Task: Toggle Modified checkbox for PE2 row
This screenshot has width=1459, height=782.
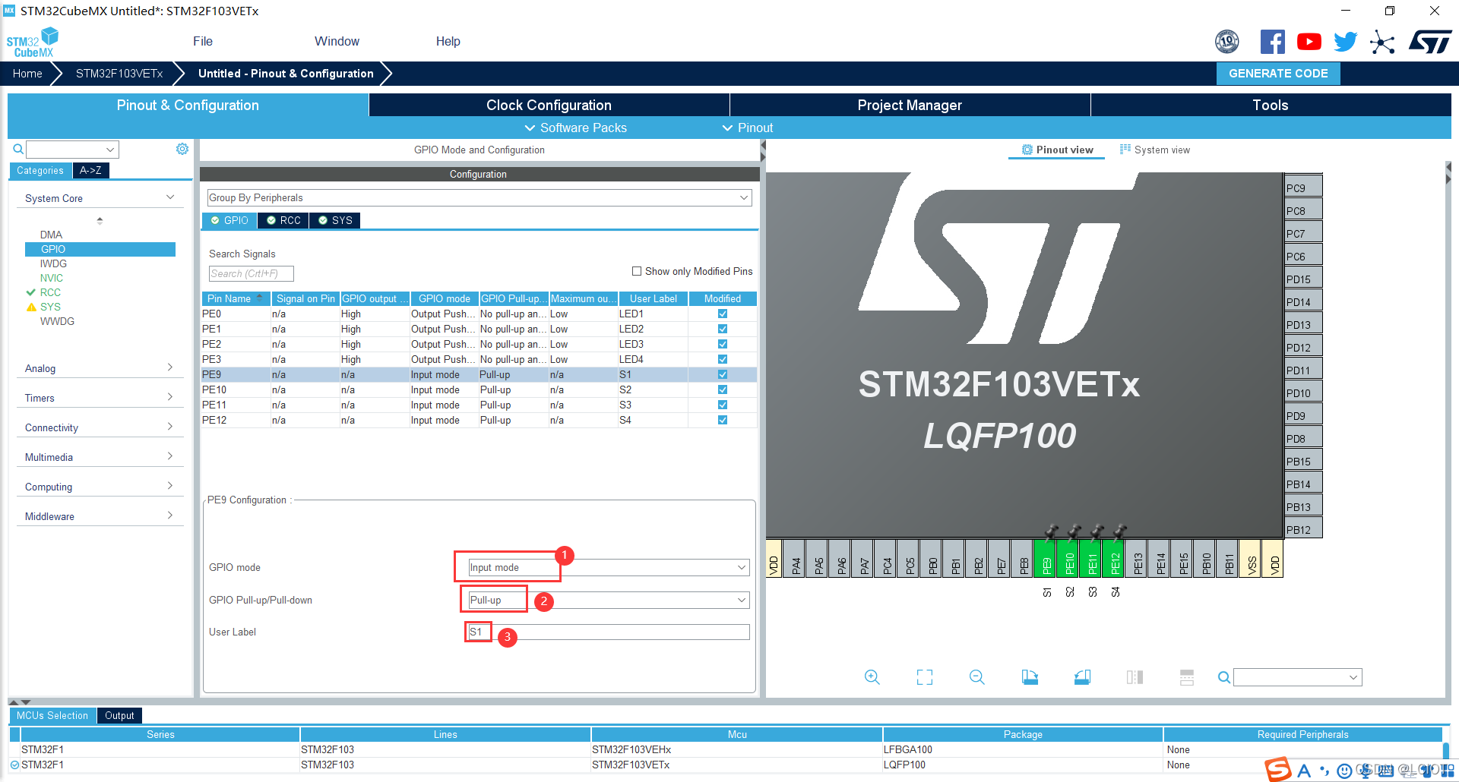Action: (723, 344)
